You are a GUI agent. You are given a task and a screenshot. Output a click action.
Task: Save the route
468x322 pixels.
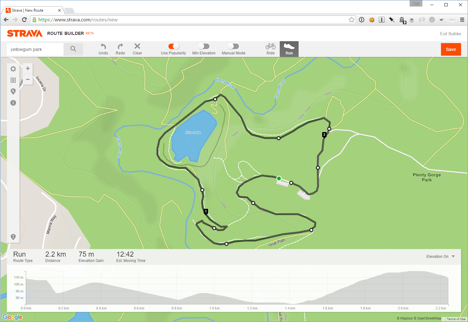[x=451, y=49]
